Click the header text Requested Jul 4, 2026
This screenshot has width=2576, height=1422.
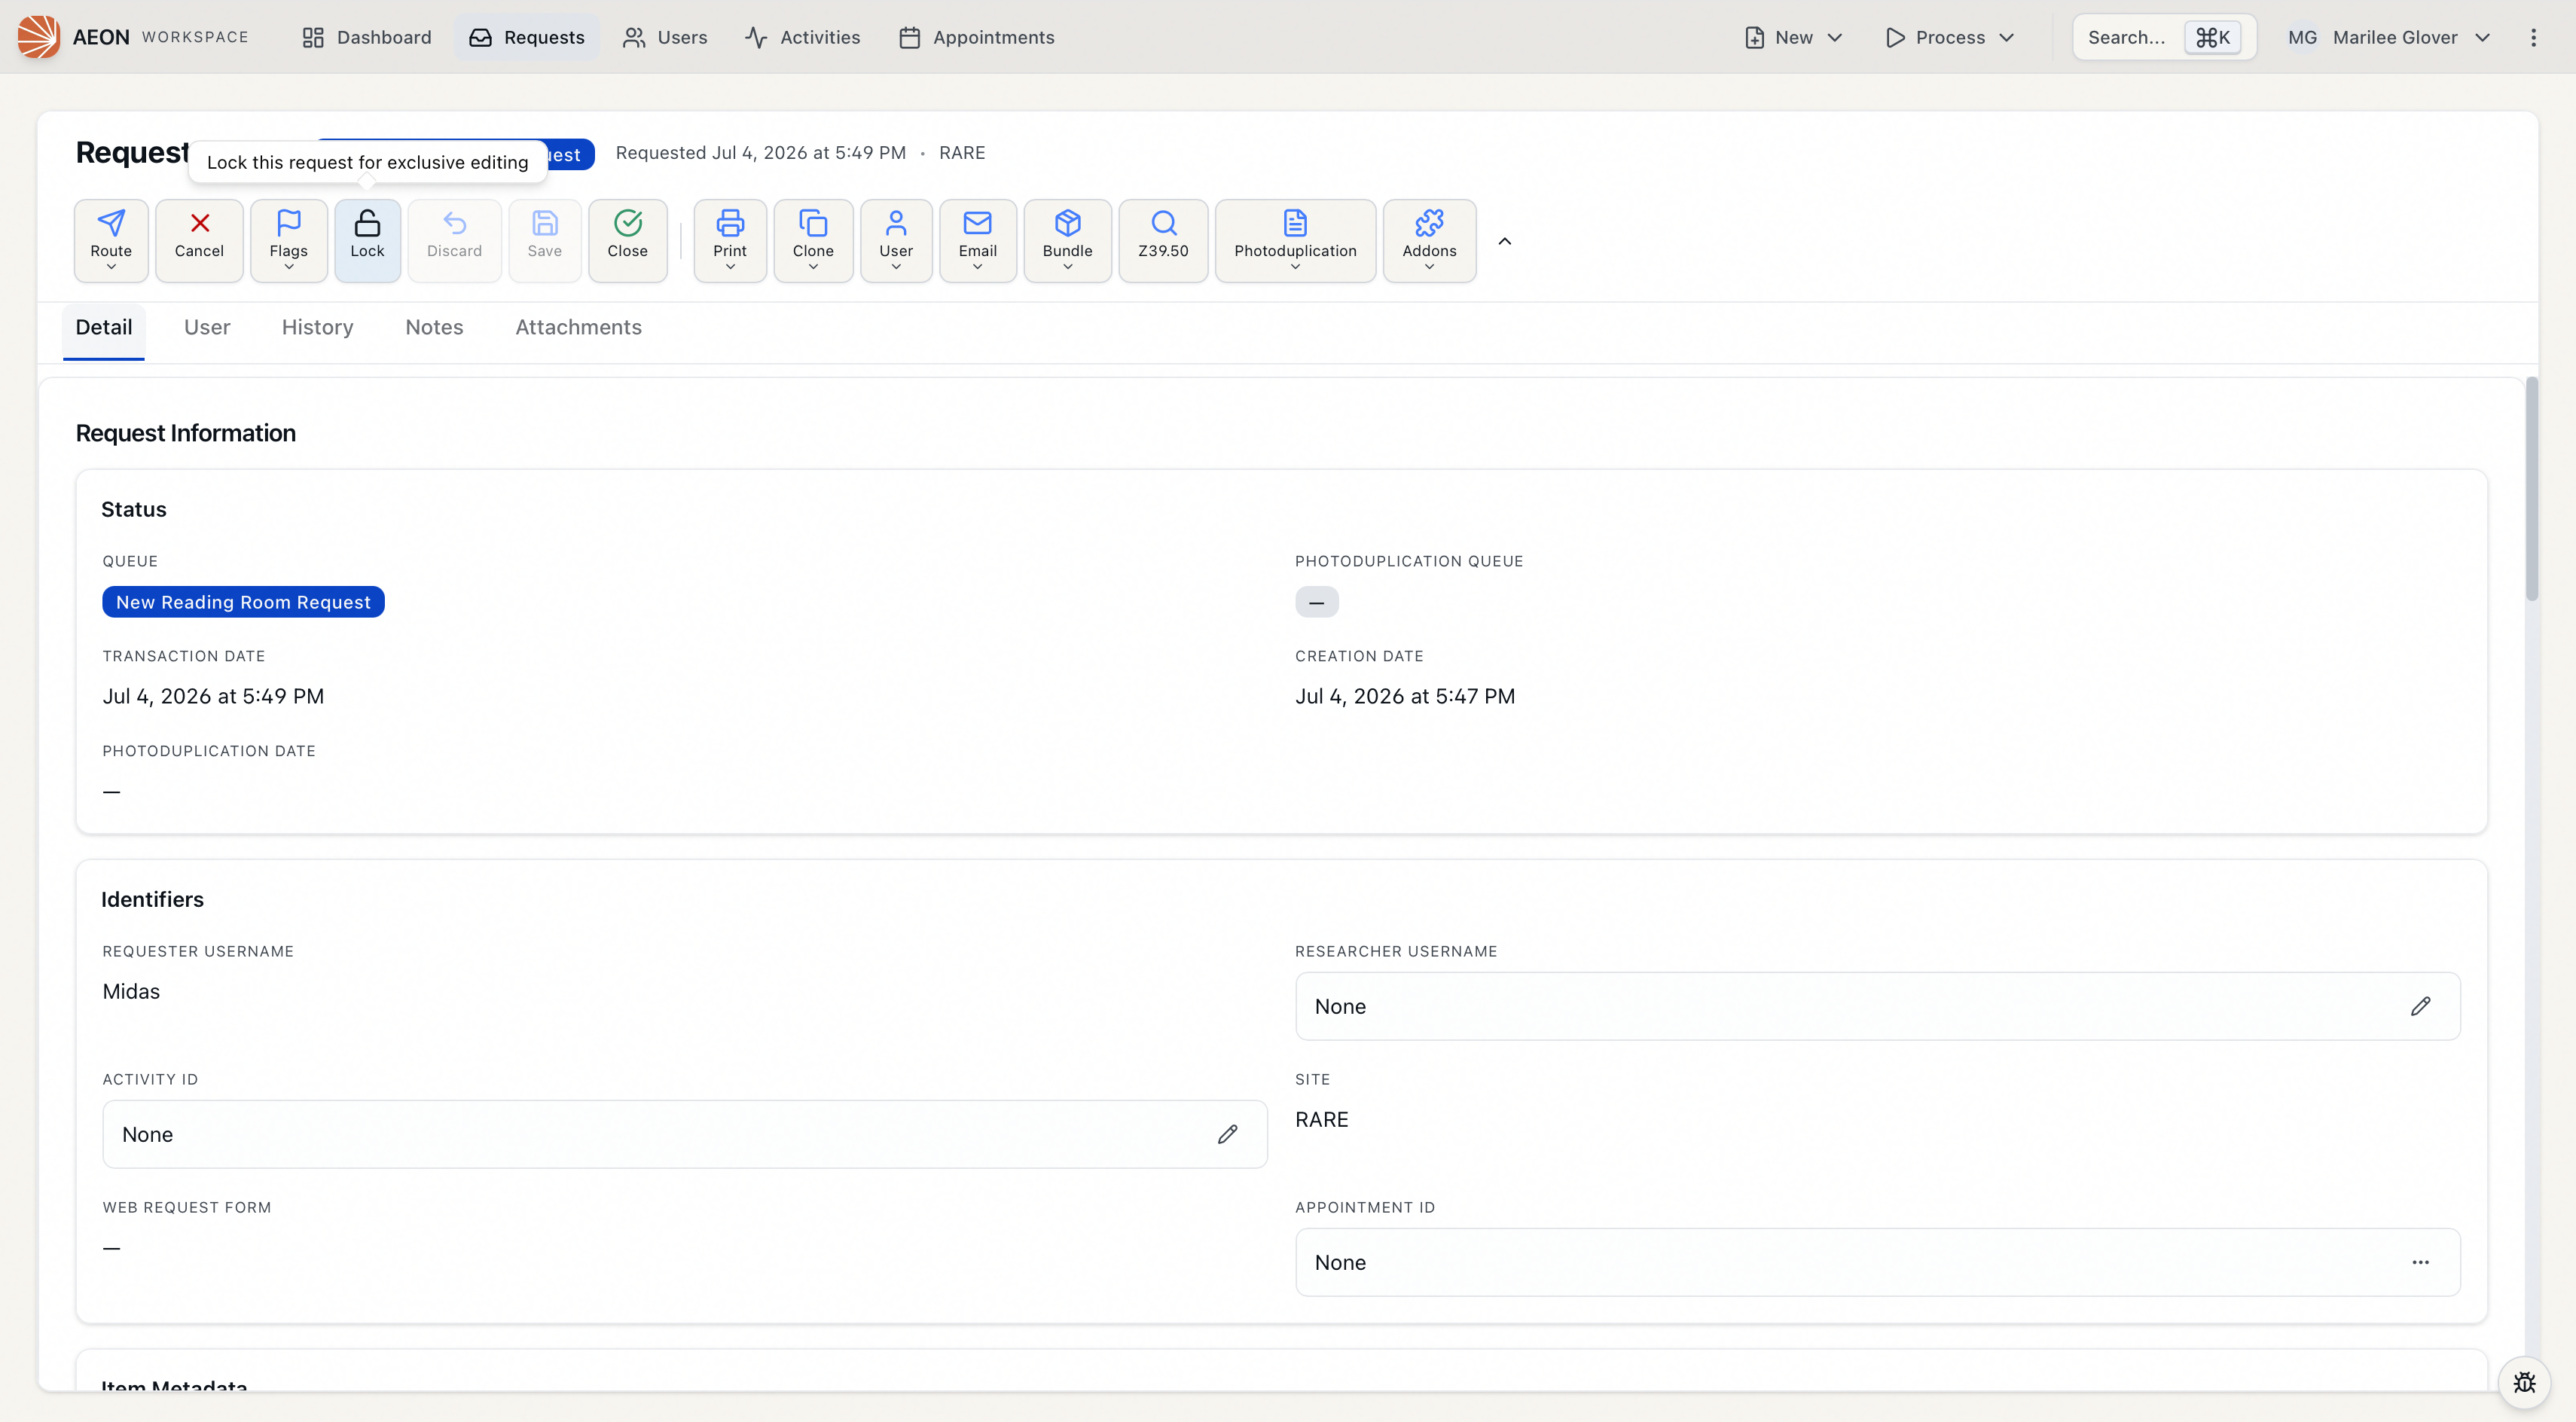pos(760,153)
